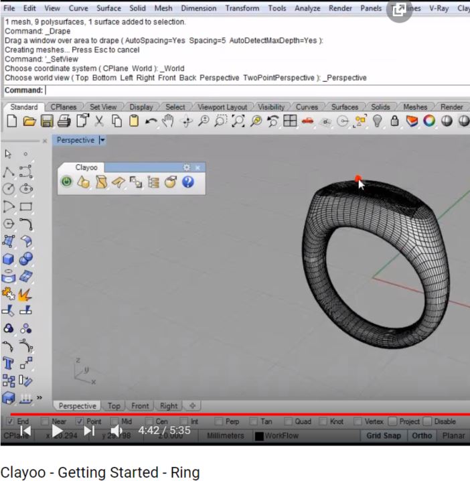Select the Box solid tool in sidebar
Image resolution: width=470 pixels, height=481 pixels.
pos(8,259)
